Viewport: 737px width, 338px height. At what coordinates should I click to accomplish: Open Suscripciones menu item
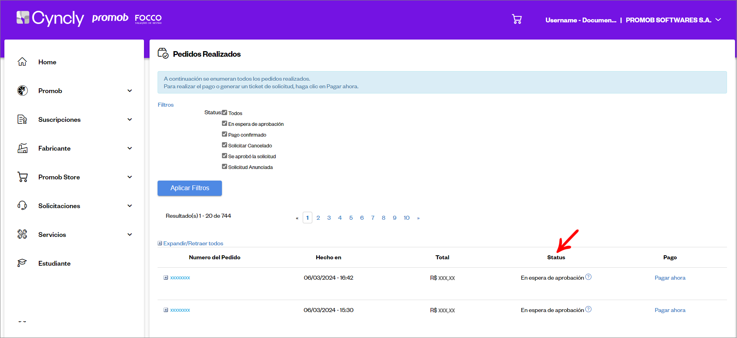pyautogui.click(x=59, y=119)
